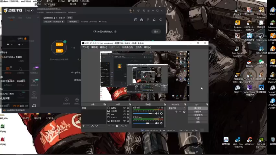This screenshot has width=276, height=155.
Task: Select 显示器捕获 source row
Action: (x=118, y=121)
